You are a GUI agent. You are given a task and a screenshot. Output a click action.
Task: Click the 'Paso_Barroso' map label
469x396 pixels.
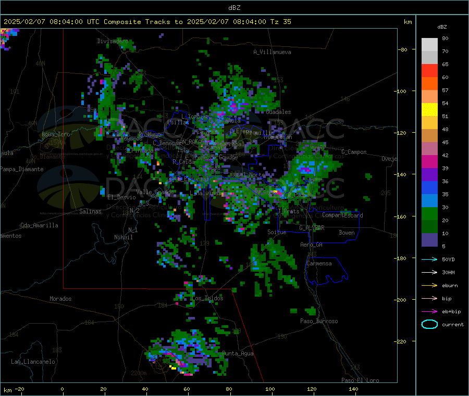pos(319,321)
